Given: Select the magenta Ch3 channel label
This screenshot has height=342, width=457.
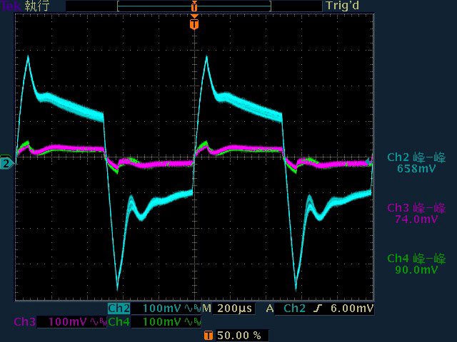Looking at the screenshot, I should pyautogui.click(x=25, y=322).
